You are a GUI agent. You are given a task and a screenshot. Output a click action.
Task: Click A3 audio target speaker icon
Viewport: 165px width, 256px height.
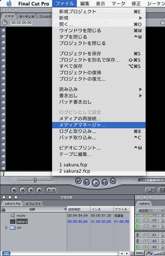click(146, 247)
